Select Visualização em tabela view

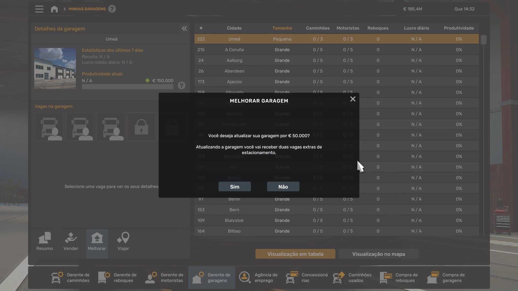[x=295, y=254]
